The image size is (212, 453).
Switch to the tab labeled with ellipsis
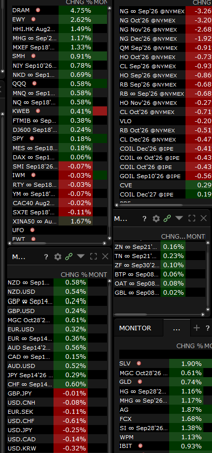pos(176,328)
